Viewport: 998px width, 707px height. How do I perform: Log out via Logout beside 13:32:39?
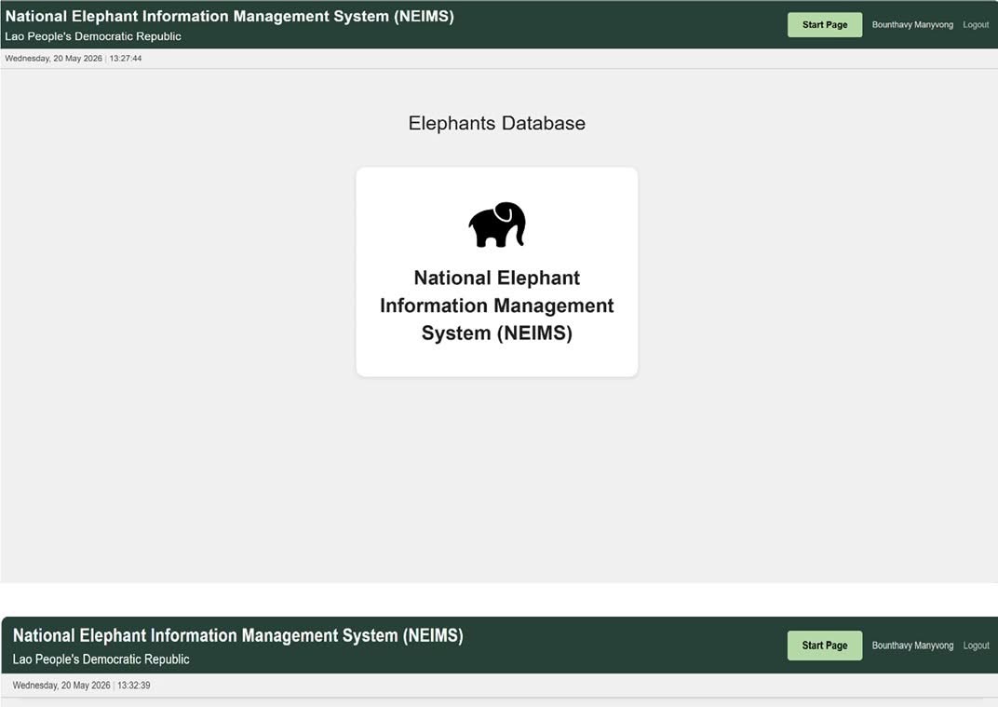pos(976,646)
